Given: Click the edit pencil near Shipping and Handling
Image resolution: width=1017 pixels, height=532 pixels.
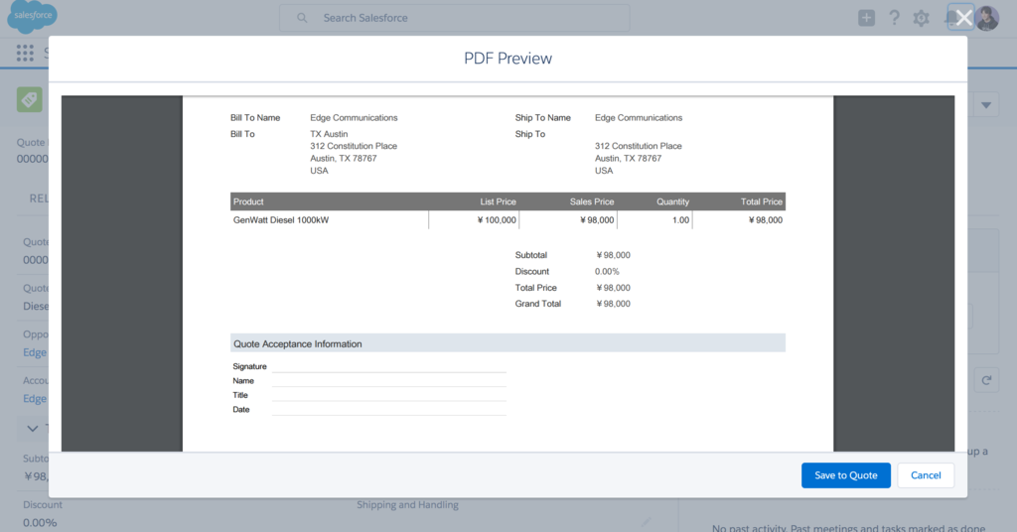Looking at the screenshot, I should click(x=646, y=522).
